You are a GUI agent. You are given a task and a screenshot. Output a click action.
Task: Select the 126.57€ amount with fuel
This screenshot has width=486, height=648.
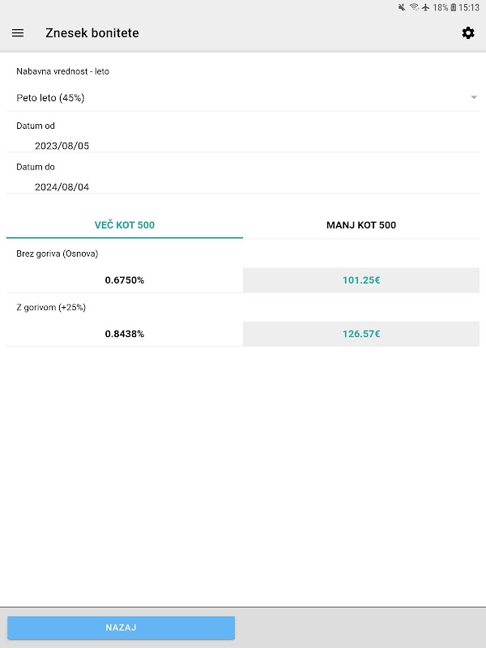361,333
